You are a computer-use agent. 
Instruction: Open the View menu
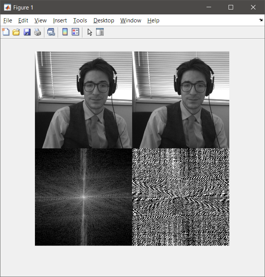point(41,20)
